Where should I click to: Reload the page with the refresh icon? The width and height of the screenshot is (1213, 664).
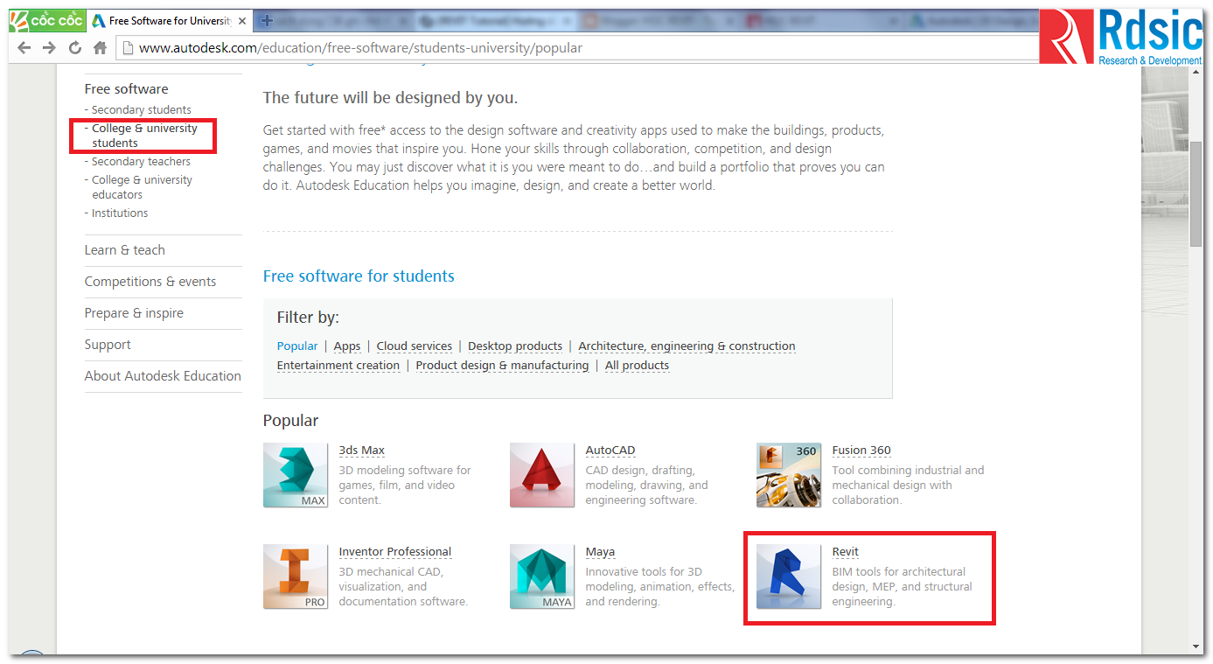[75, 48]
